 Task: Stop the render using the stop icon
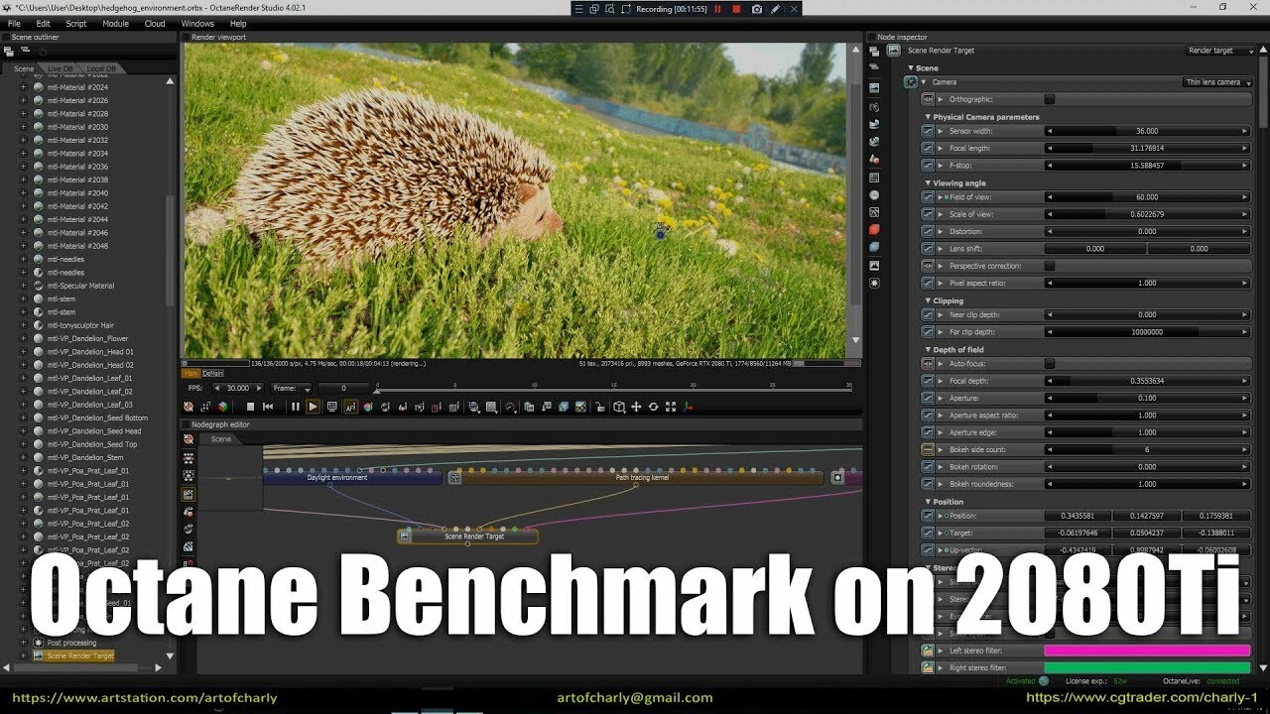248,407
